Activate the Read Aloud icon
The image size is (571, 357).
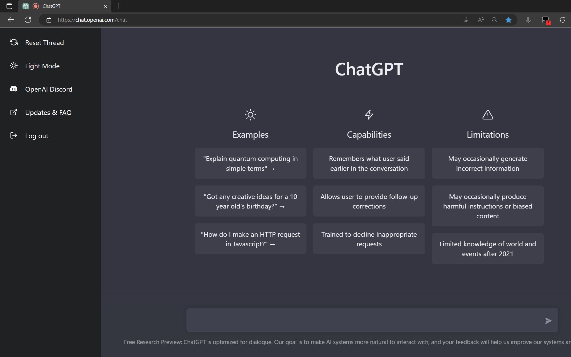(480, 20)
